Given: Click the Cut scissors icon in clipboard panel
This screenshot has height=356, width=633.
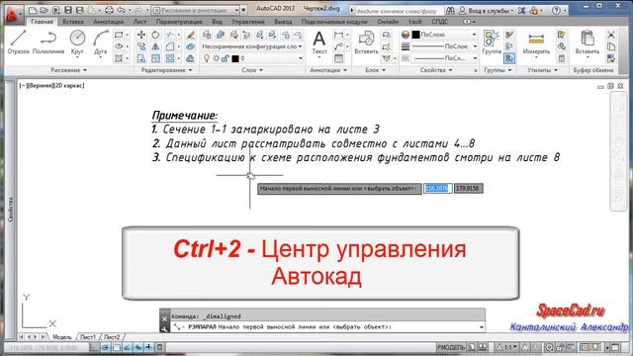Looking at the screenshot, I should [x=611, y=35].
